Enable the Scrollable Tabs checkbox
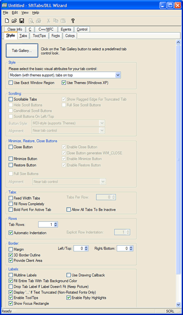Viewport: 183px width, 315px height. tap(10, 99)
